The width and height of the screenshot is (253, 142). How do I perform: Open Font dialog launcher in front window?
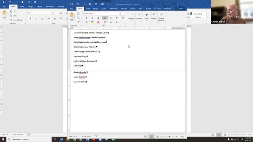click(x=125, y=26)
